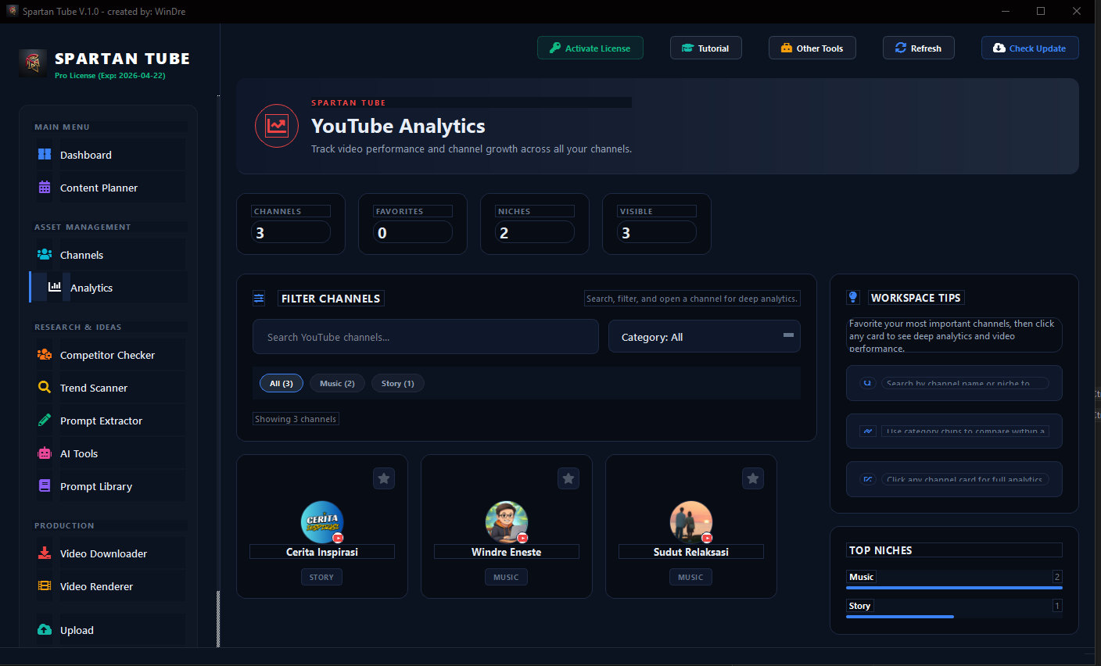
Task: Open the Dashboard panel from sidebar
Action: point(85,155)
